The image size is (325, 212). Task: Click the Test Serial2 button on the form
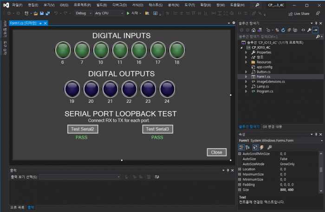83,129
